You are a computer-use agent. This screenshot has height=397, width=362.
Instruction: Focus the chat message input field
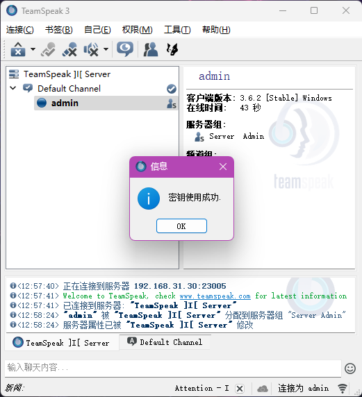tap(172, 368)
